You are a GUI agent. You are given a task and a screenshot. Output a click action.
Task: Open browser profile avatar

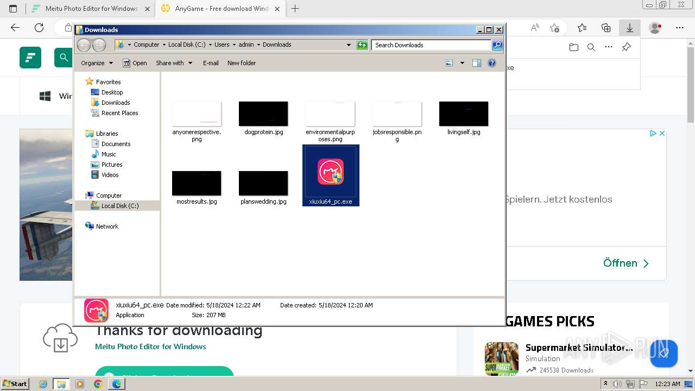pos(655,28)
